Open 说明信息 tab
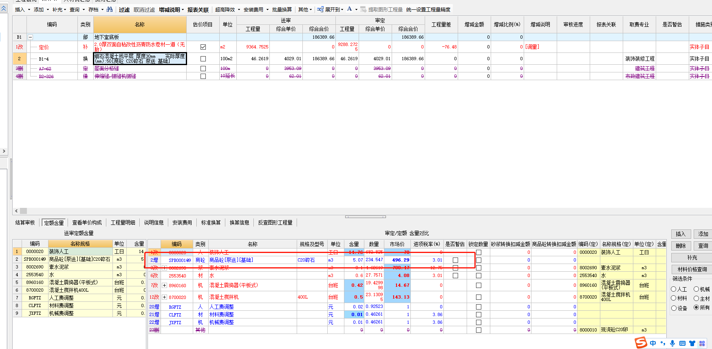 pyautogui.click(x=154, y=222)
